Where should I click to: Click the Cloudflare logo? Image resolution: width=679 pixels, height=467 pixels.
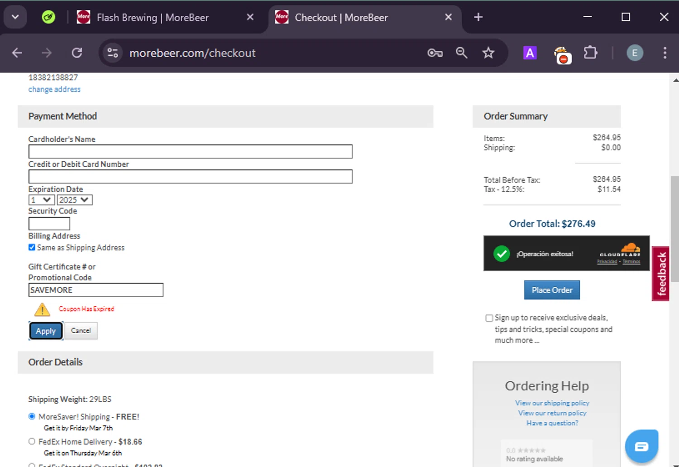(620, 250)
